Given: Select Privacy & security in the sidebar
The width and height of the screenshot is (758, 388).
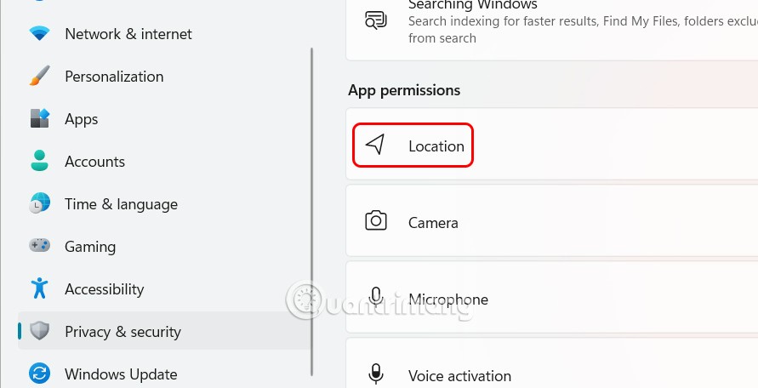Looking at the screenshot, I should (x=123, y=332).
